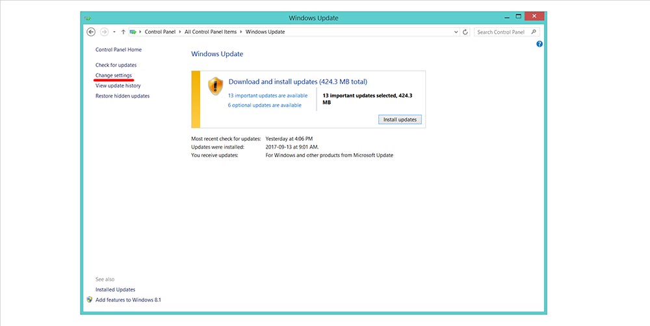Open Change settings link
Image resolution: width=650 pixels, height=326 pixels.
coord(114,75)
